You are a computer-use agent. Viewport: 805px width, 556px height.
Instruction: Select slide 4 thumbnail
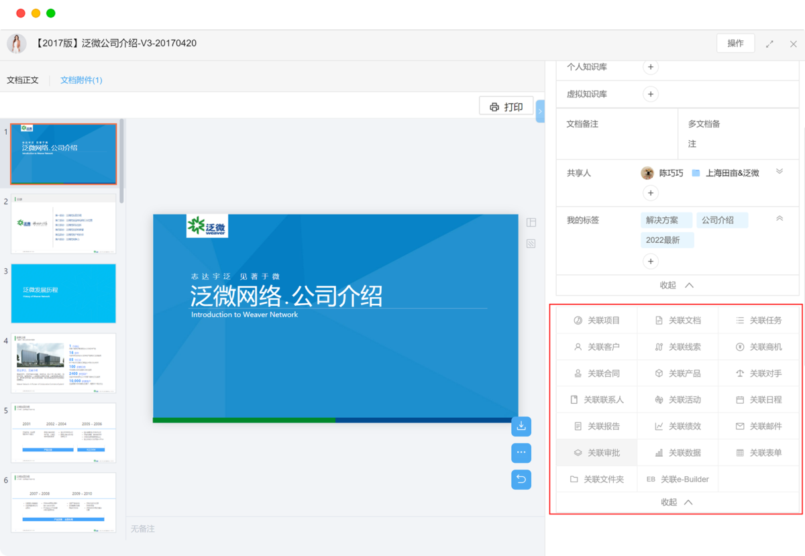click(x=64, y=363)
